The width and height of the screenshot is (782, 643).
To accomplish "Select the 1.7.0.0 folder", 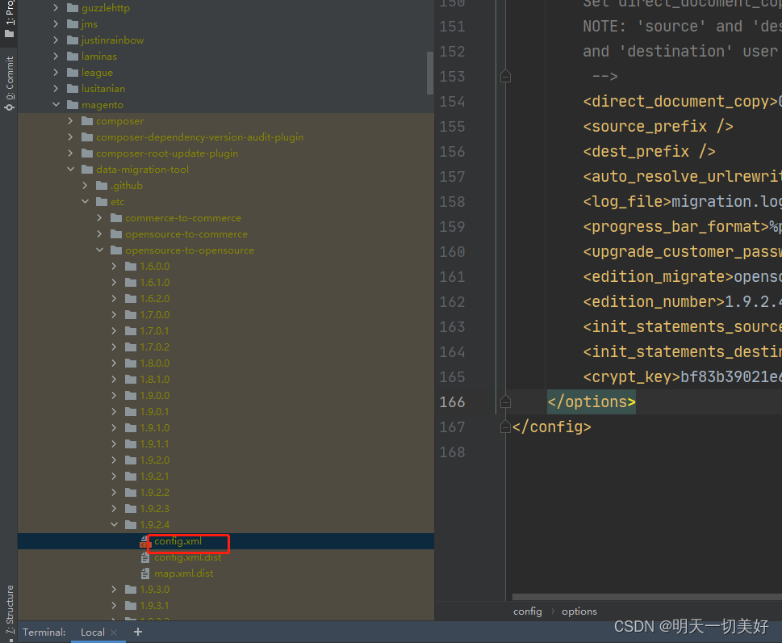I will [x=155, y=314].
